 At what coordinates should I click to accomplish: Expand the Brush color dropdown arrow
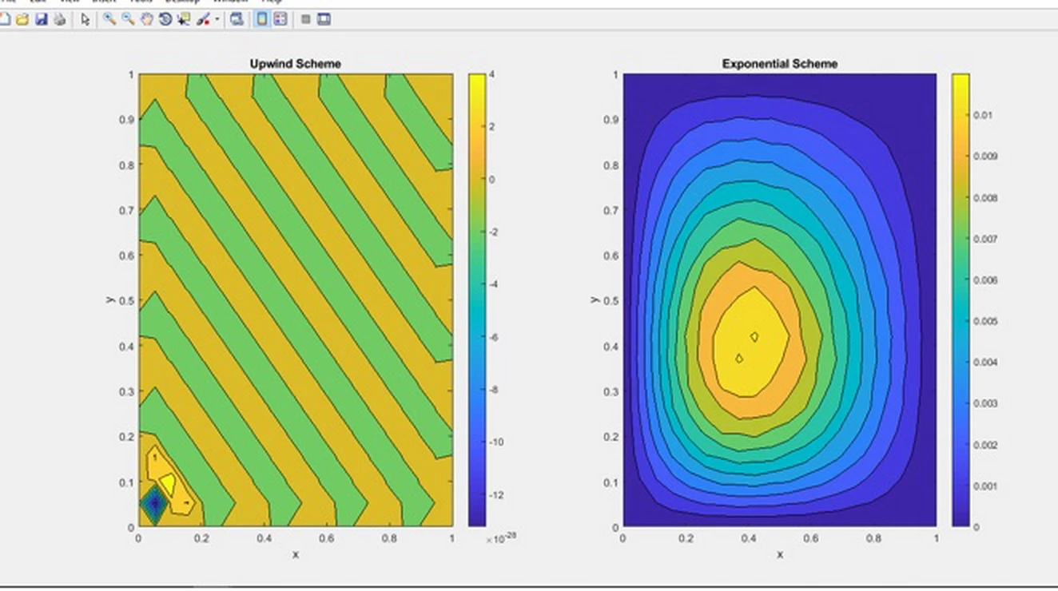tap(217, 19)
